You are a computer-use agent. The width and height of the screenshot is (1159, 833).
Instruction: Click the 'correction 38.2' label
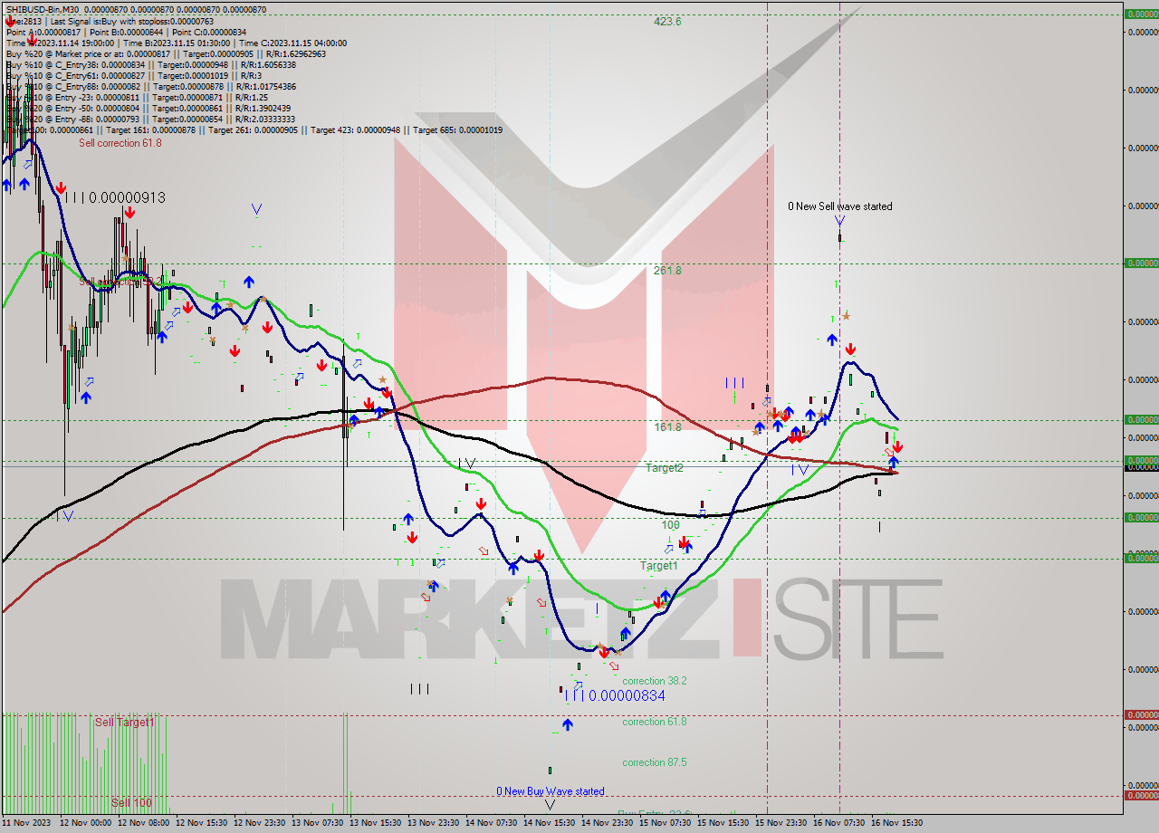[x=655, y=681]
